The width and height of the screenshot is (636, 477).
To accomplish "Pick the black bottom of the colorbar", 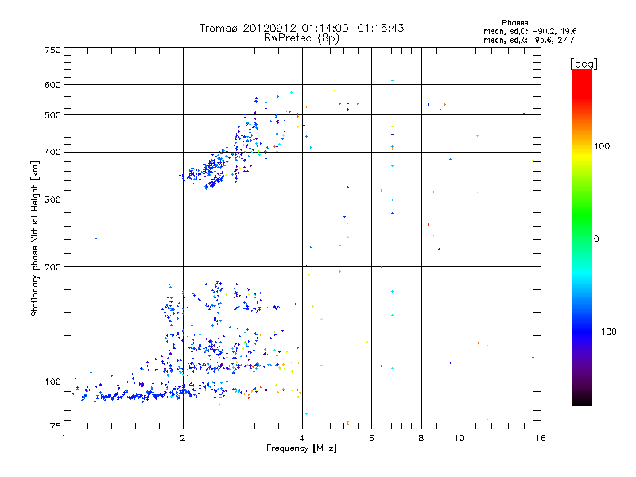I will [x=582, y=400].
